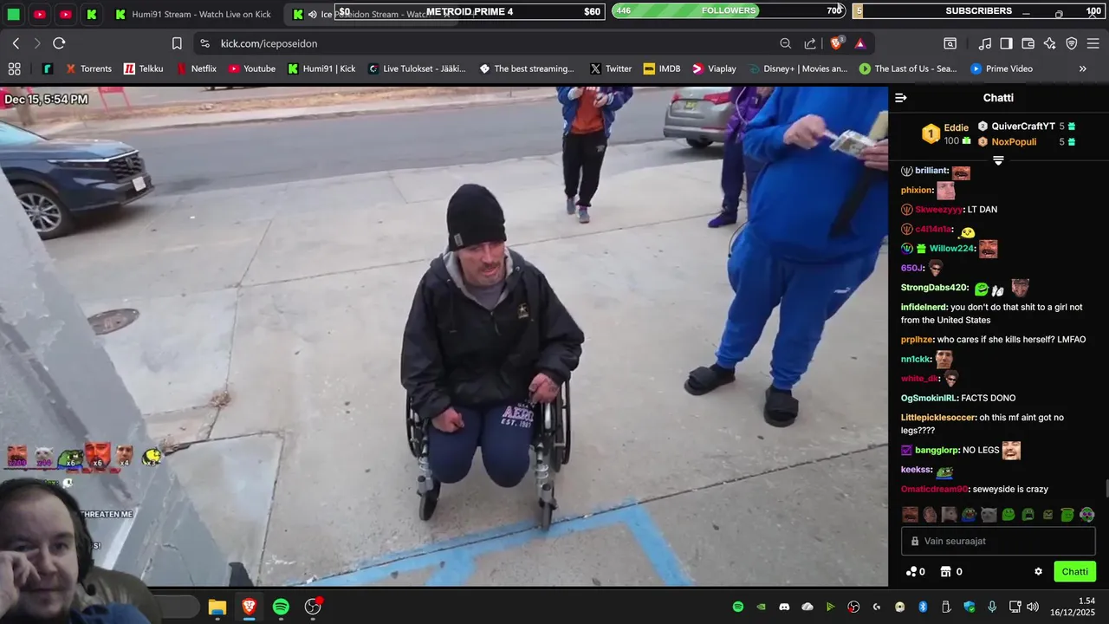The image size is (1109, 624).
Task: Click username infidelnerd in chat
Action: click(x=924, y=307)
